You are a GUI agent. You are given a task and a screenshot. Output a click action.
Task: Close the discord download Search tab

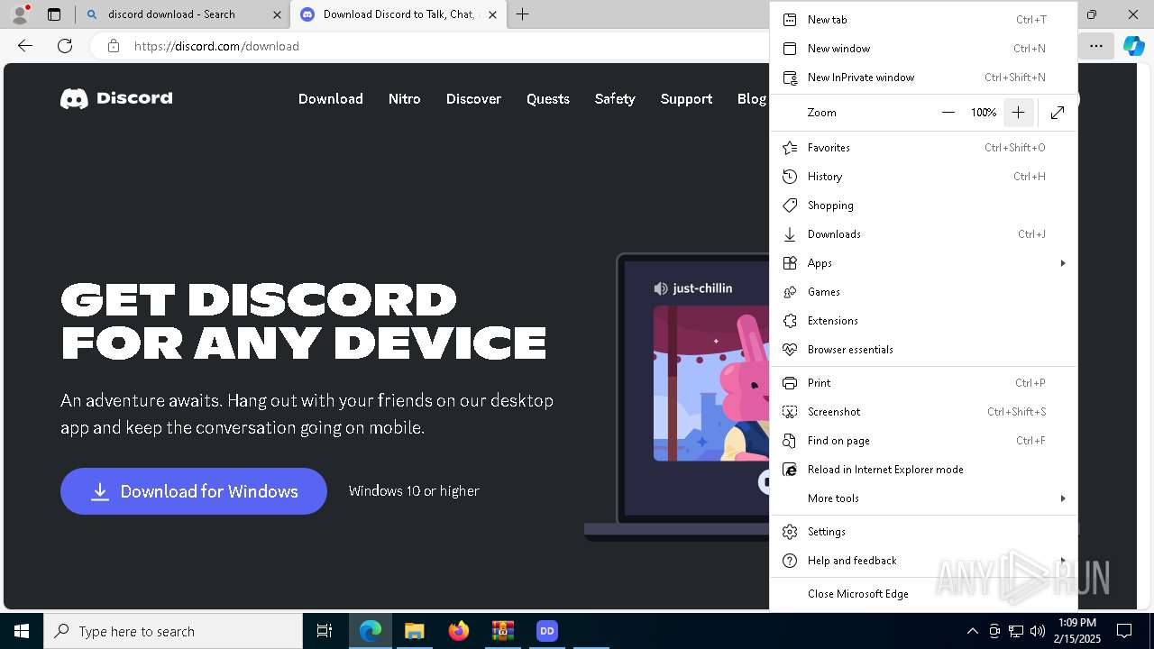277,14
